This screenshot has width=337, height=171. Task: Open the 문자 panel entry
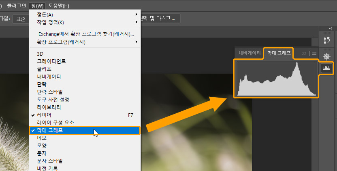click(x=85, y=153)
